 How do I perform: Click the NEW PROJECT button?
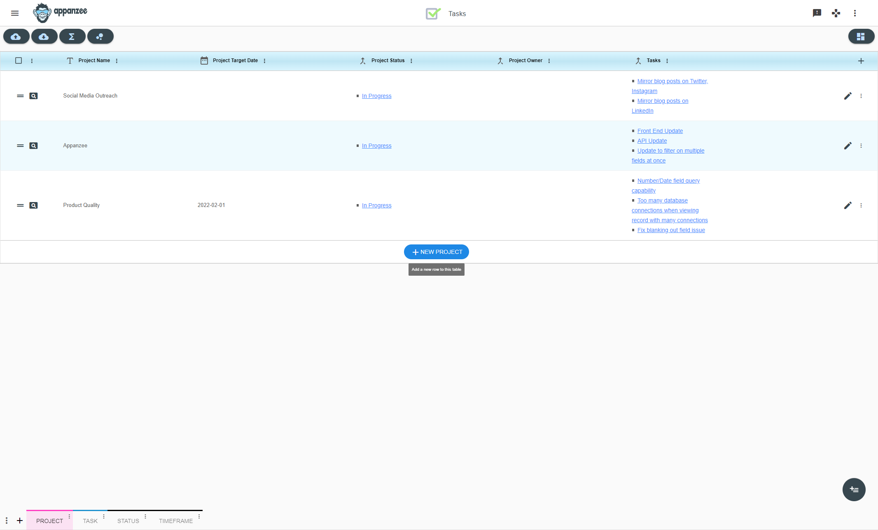coord(437,252)
